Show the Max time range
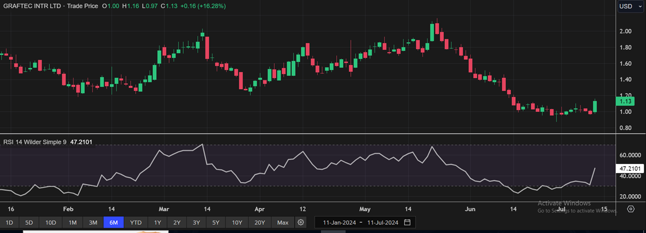646x233 pixels. [282, 222]
